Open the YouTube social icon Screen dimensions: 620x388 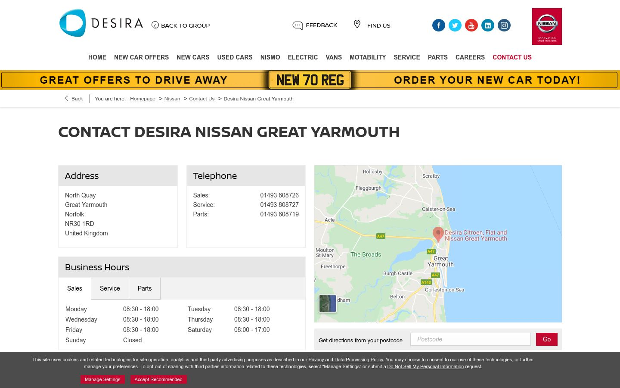471,25
